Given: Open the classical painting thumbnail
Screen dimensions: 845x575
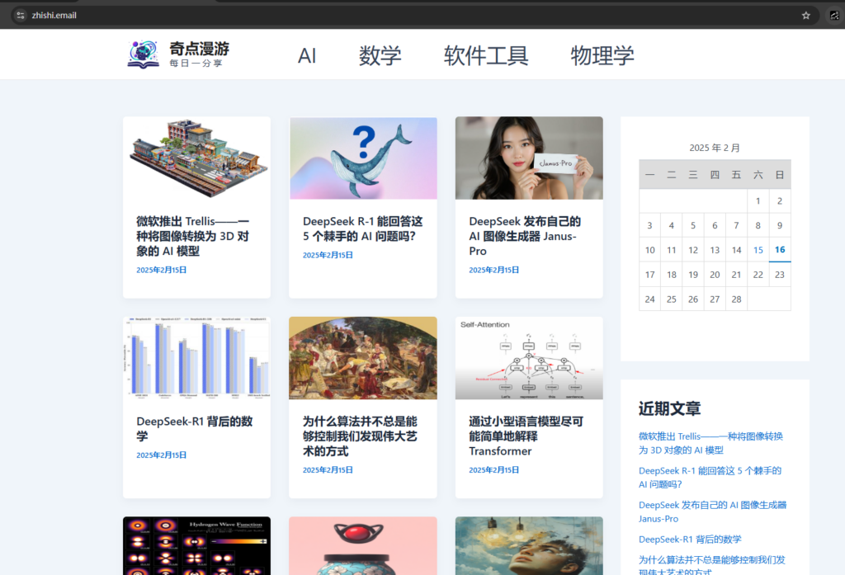Looking at the screenshot, I should (x=363, y=358).
